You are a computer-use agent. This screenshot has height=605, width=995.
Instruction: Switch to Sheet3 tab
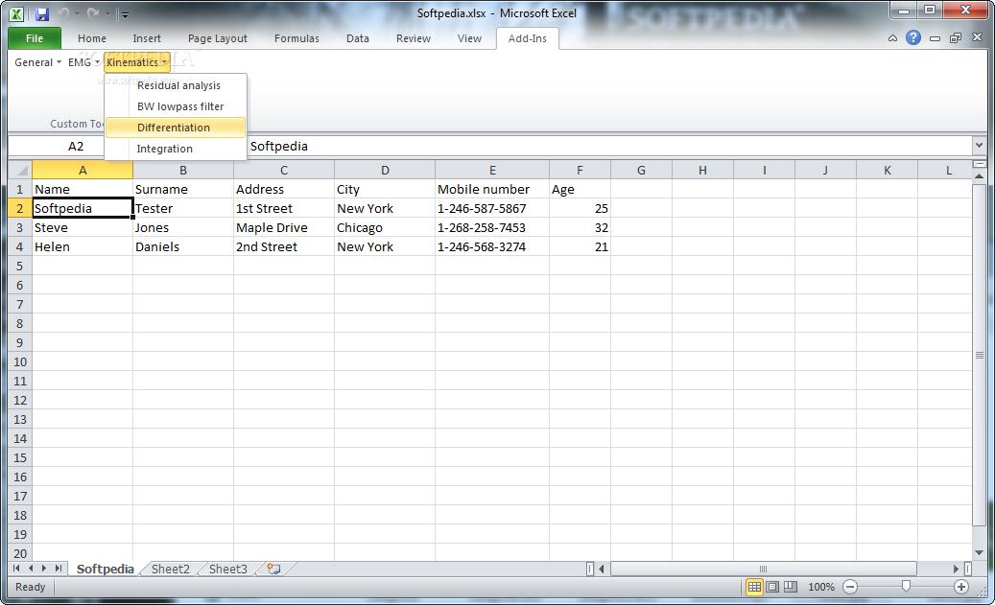pos(228,569)
